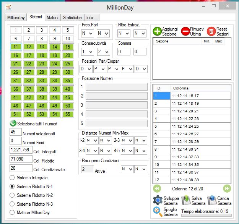Open last Recupero Condizioni dropdown
The width and height of the screenshot is (239, 224).
click(x=141, y=169)
